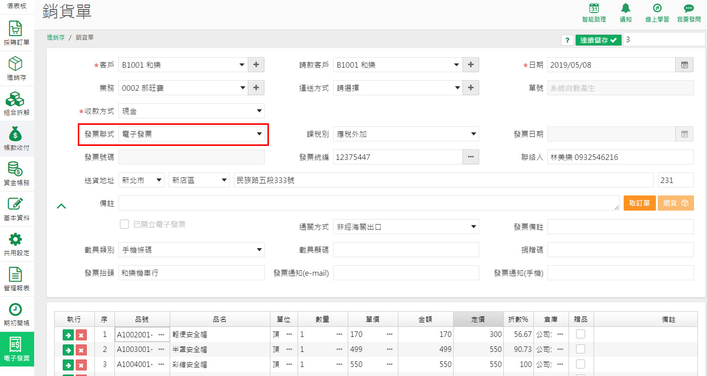Open the 基本資料 sidebar module

pyautogui.click(x=17, y=209)
